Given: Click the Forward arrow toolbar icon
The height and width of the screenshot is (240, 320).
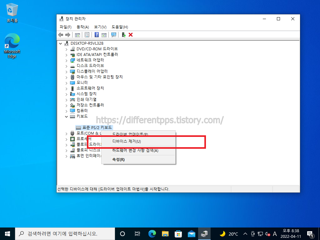Looking at the screenshot, I should 67,35.
